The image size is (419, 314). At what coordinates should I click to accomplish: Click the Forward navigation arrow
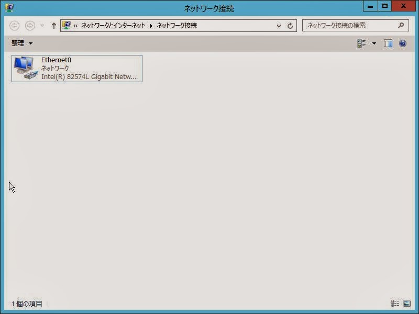[x=30, y=26]
